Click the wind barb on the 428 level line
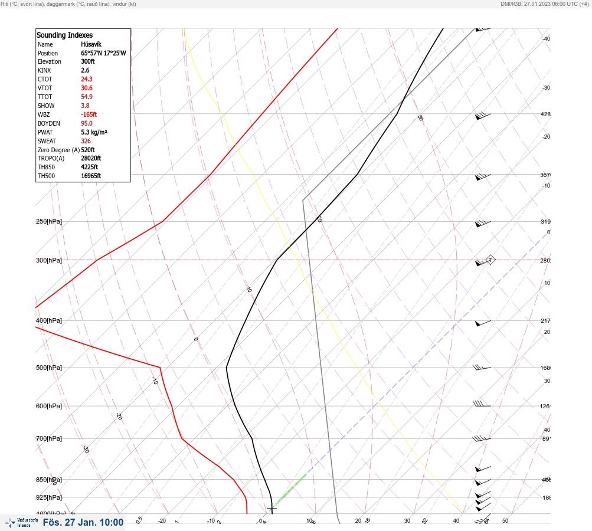The height and width of the screenshot is (531, 592). tap(483, 116)
